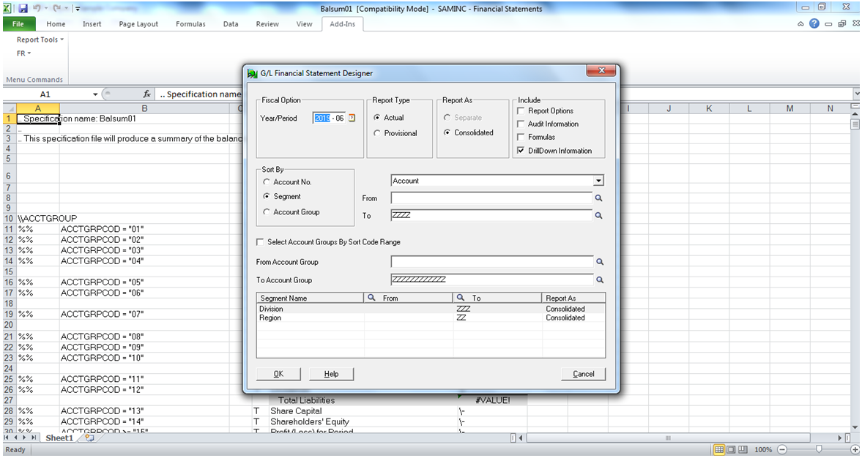Click the Excel application icon in title bar
The image size is (862, 458).
tap(8, 9)
